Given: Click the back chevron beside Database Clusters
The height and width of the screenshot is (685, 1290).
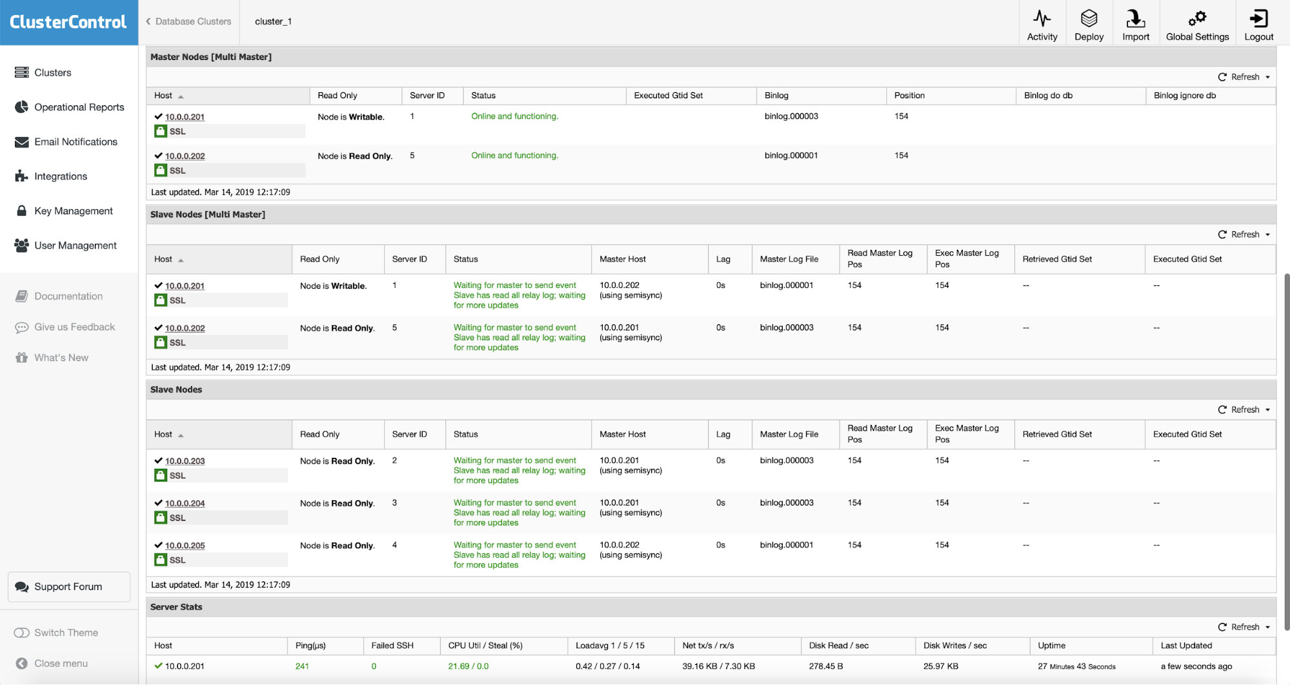Looking at the screenshot, I should click(x=148, y=21).
